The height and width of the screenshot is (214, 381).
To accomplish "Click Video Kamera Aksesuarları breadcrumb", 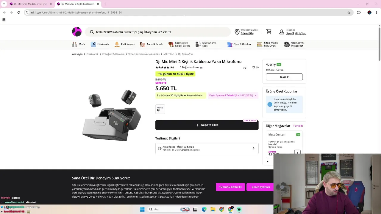I will (x=144, y=54).
